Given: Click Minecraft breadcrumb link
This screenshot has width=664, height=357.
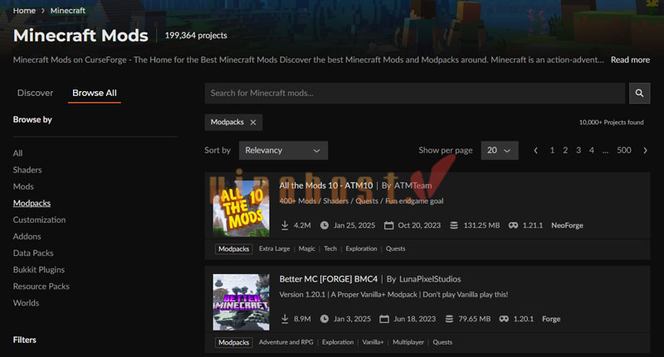Looking at the screenshot, I should point(68,11).
